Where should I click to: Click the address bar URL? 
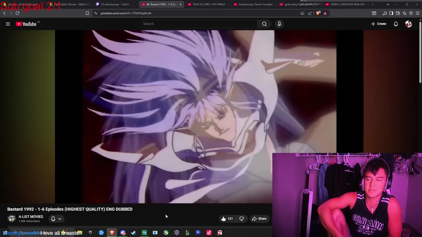click(x=126, y=13)
